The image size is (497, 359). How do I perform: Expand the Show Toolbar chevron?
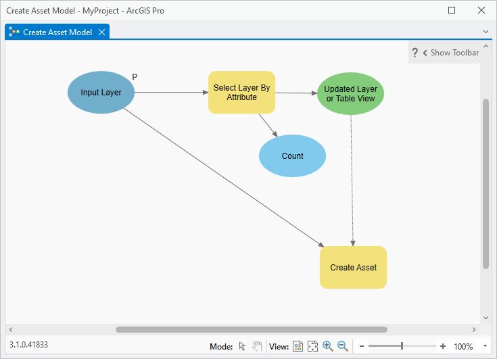[x=425, y=53]
